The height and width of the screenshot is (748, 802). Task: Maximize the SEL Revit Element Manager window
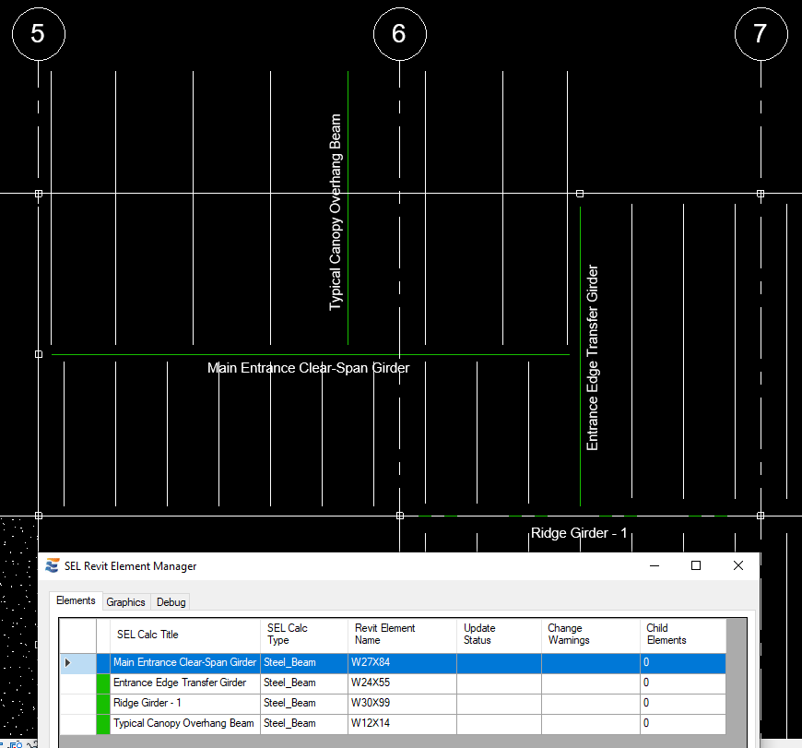click(x=696, y=566)
